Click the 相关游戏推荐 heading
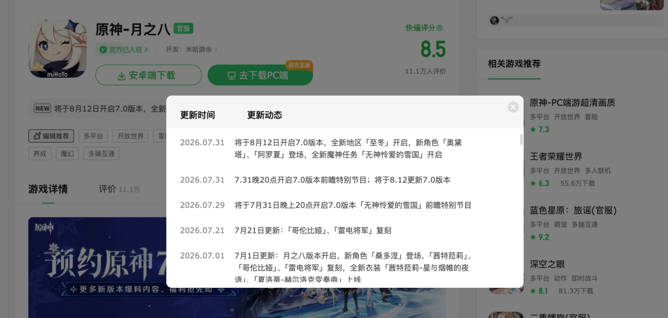 514,64
